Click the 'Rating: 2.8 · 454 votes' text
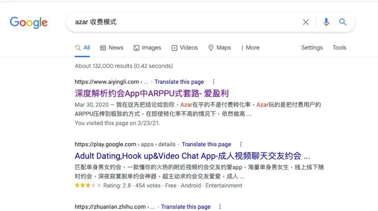Viewport: 378px width, 211px height. click(x=132, y=185)
